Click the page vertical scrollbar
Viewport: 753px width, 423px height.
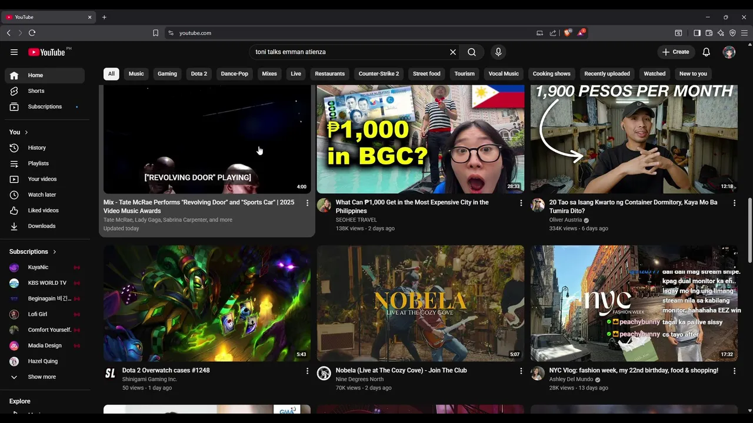click(x=749, y=230)
